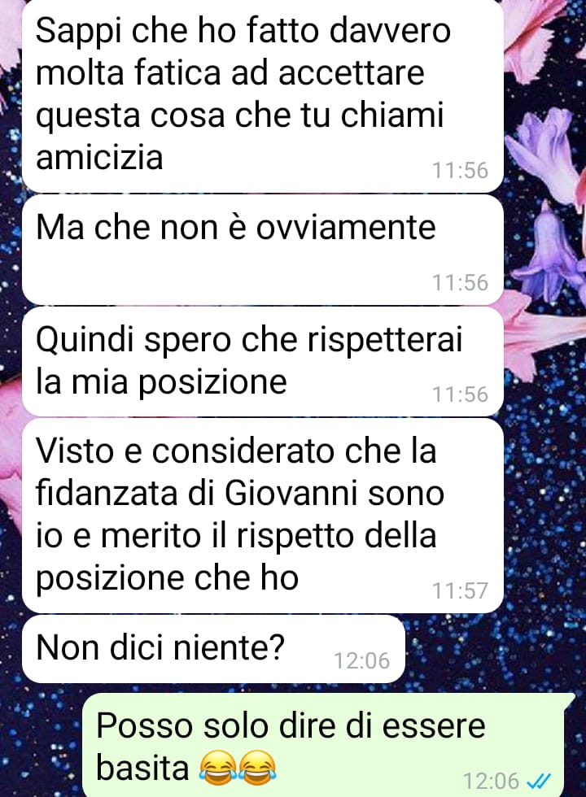The width and height of the screenshot is (586, 797).
Task: Click the word 'amicizia' in first message
Action: click(x=99, y=156)
